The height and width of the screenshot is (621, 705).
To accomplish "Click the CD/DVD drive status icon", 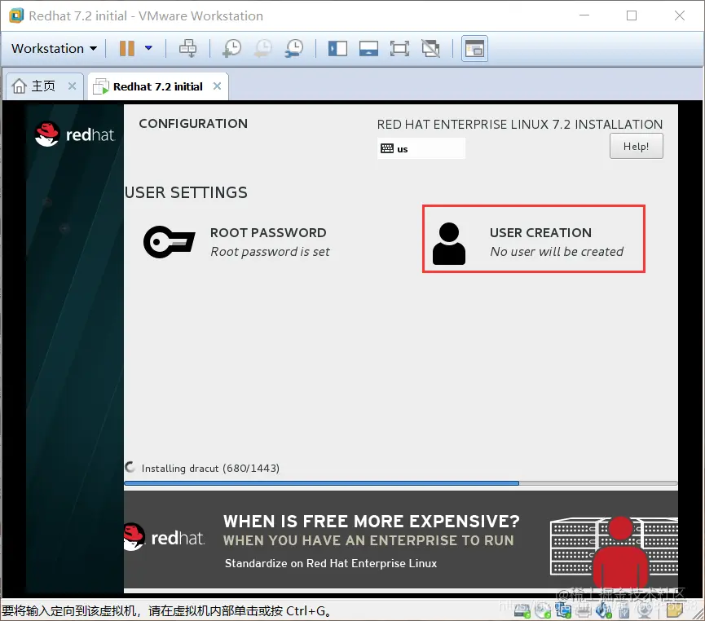I will pos(543,610).
